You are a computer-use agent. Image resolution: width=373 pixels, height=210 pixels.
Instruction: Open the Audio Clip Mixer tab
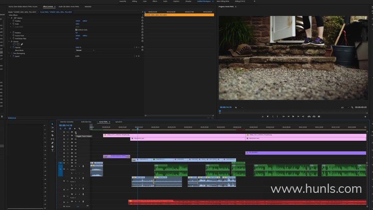69,7
